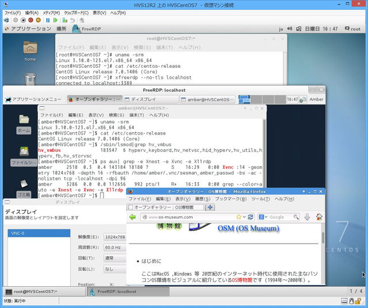The width and height of the screenshot is (368, 308).
Task: Open the URL history dropdown arrow
Action: 244,217
